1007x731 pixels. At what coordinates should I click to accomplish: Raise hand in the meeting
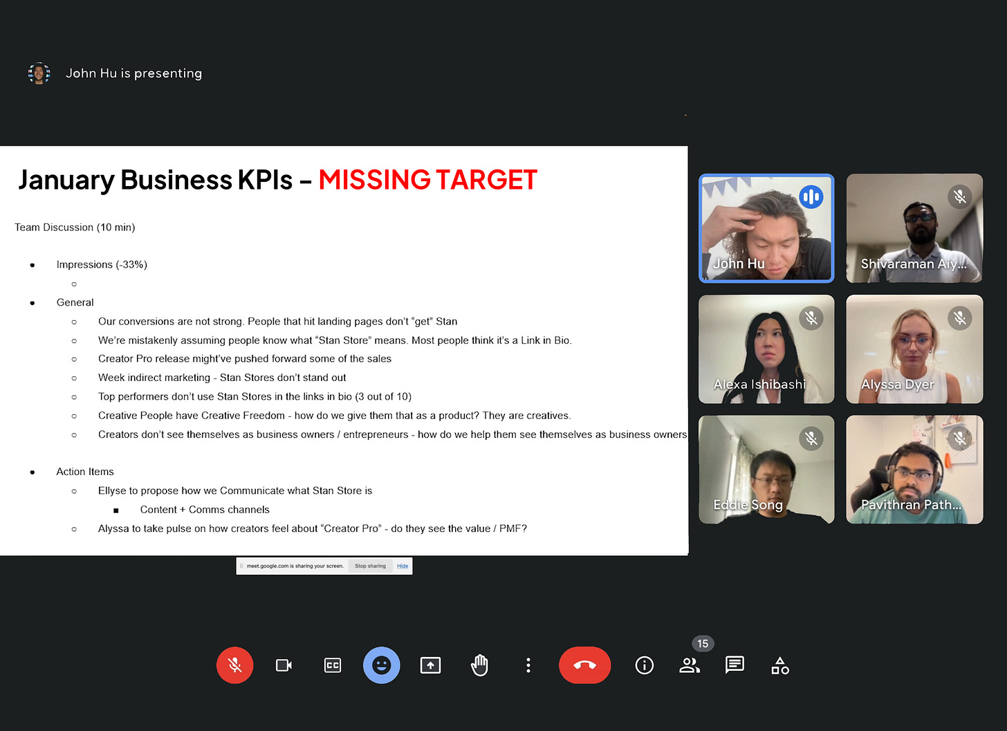click(x=479, y=665)
